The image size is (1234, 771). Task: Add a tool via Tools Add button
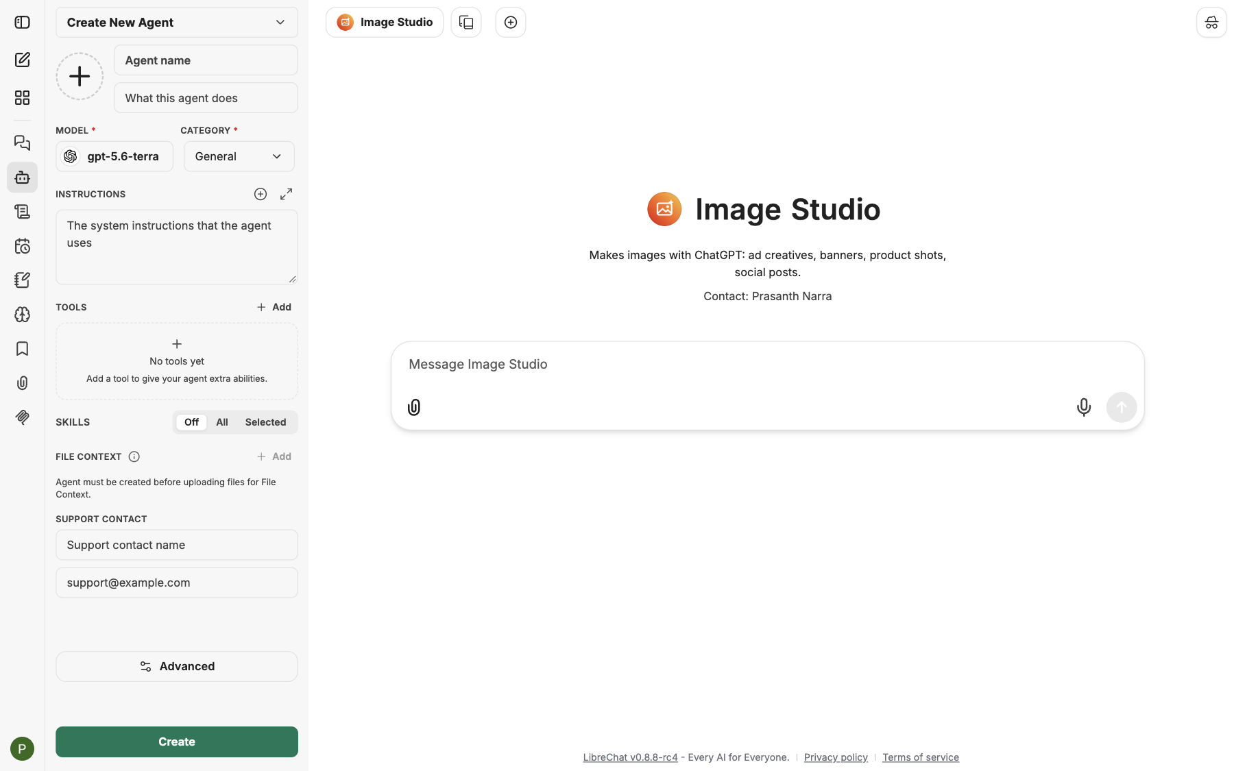(x=274, y=307)
